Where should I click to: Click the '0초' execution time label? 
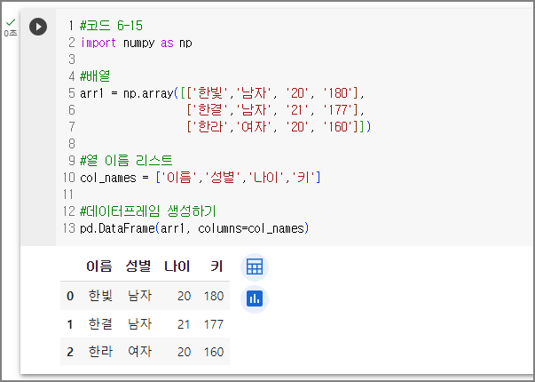(11, 33)
